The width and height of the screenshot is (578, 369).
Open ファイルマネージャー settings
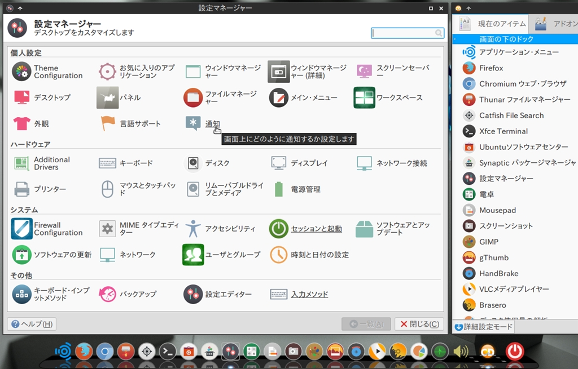pos(221,97)
